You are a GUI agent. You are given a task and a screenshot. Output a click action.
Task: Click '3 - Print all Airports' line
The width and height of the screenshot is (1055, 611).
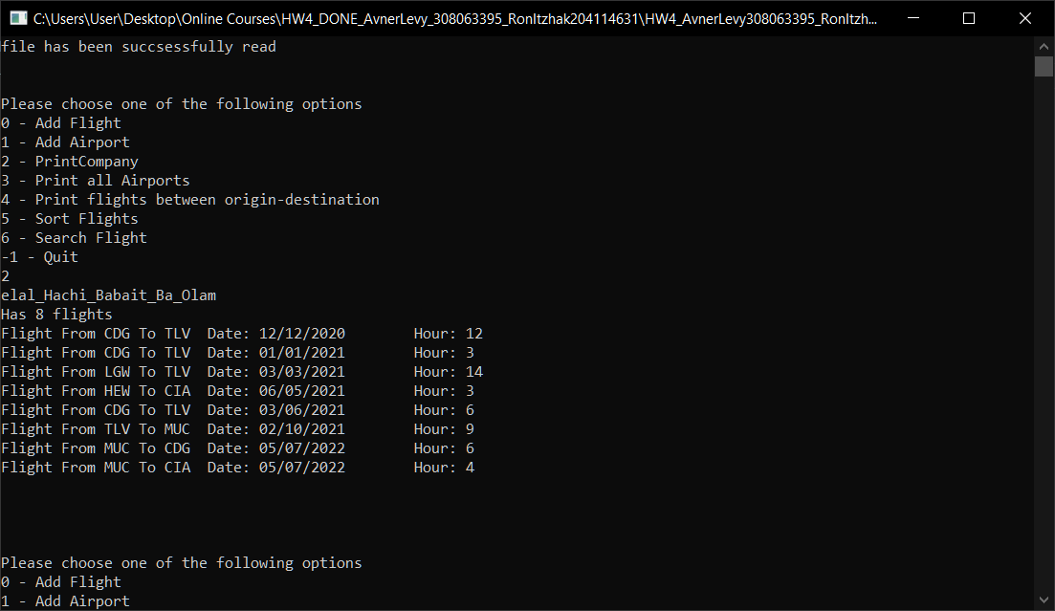click(x=96, y=181)
